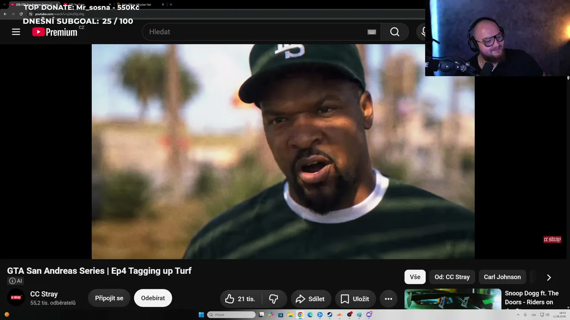The height and width of the screenshot is (320, 570).
Task: Close the second YouTube tab
Action: click(110, 4)
